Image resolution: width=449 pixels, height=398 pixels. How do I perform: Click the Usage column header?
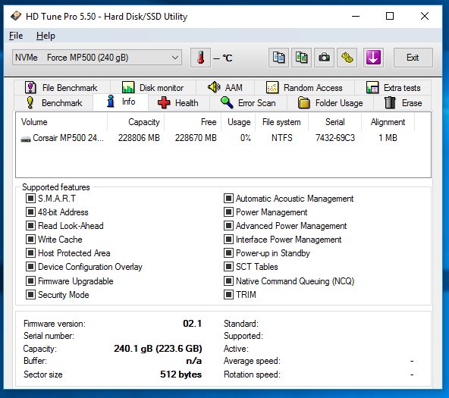pyautogui.click(x=238, y=122)
